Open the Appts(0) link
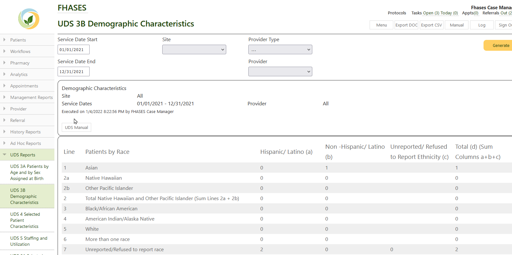This screenshot has height=255, width=512. pos(470,13)
